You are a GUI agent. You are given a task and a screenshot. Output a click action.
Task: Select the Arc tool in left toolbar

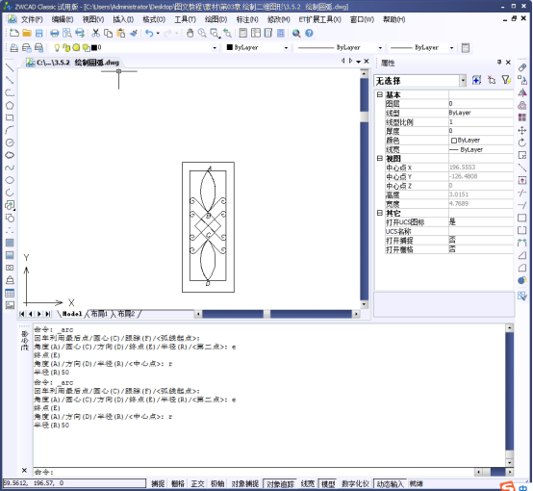click(10, 130)
